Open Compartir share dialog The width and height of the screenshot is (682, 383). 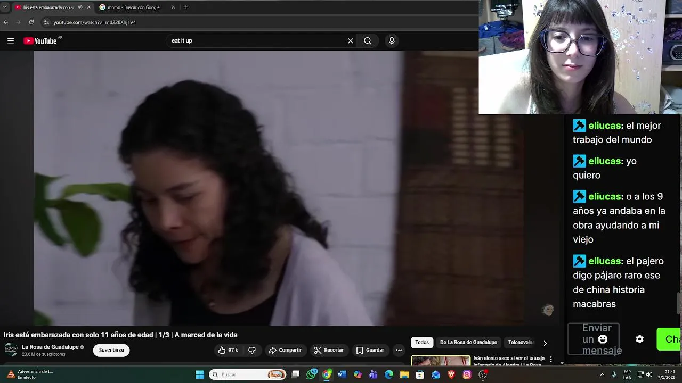tap(285, 350)
